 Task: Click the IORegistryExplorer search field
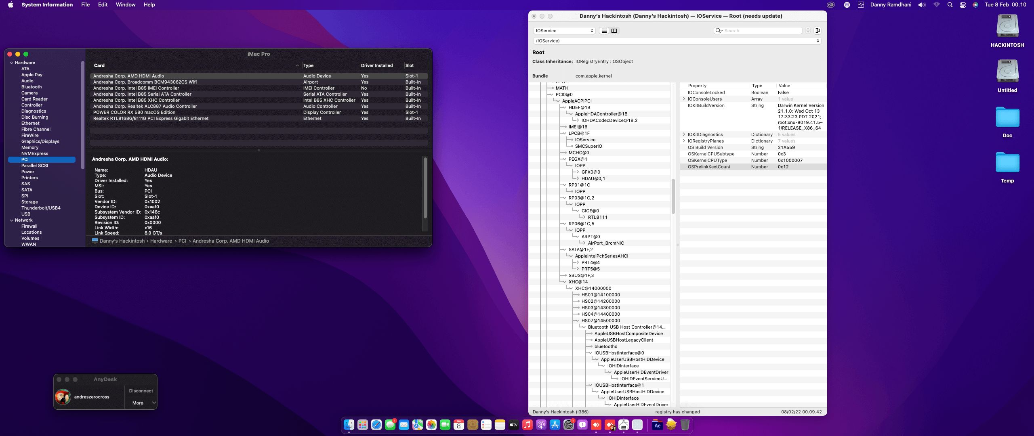pyautogui.click(x=759, y=31)
